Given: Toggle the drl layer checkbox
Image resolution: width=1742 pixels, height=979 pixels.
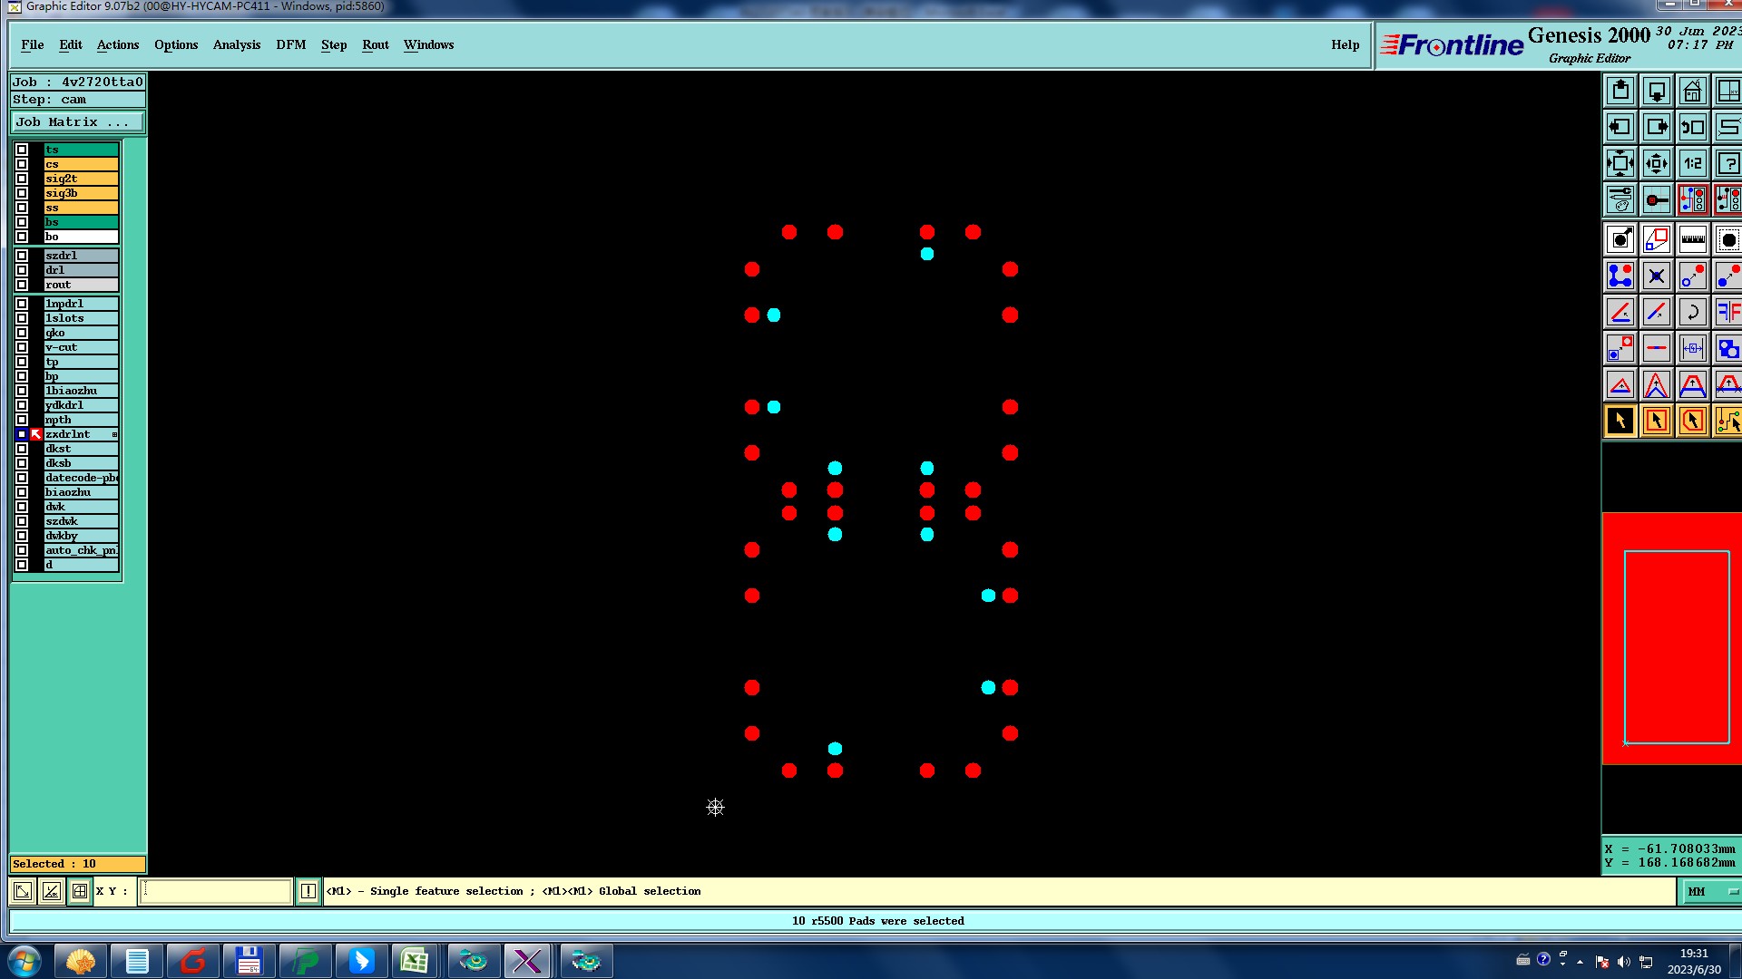Looking at the screenshot, I should pos(22,270).
